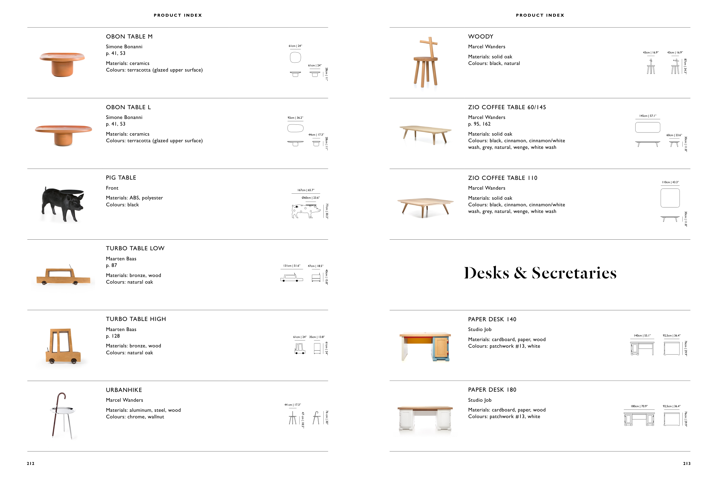Click Zio Coffee Table 110 top-view diagram
The height and width of the screenshot is (479, 718).
pos(670,198)
